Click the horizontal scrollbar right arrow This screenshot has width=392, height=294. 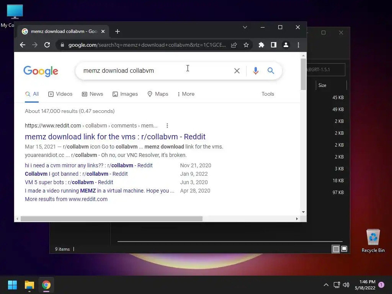click(297, 219)
